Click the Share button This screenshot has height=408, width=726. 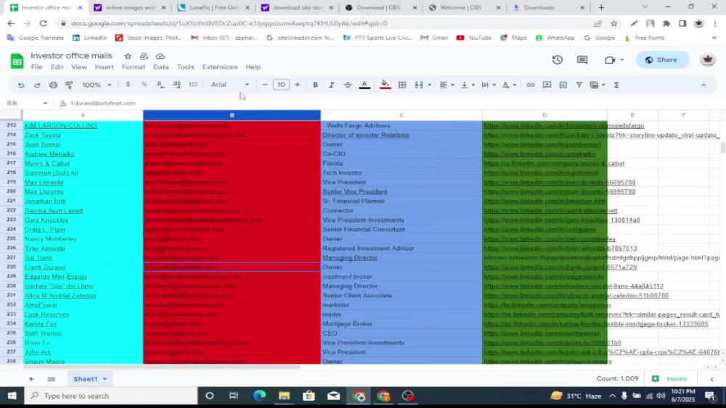662,60
